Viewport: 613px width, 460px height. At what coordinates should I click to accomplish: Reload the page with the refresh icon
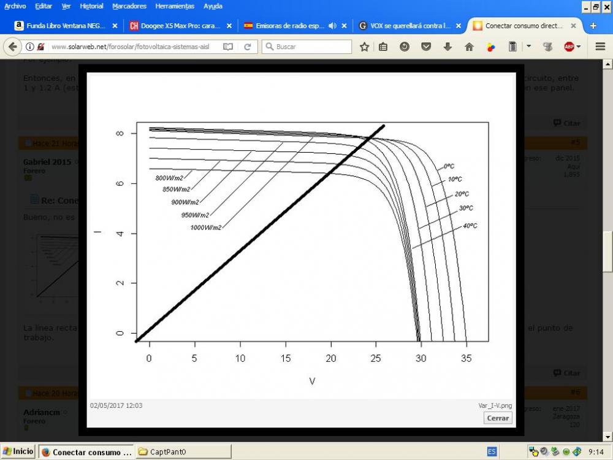[247, 47]
